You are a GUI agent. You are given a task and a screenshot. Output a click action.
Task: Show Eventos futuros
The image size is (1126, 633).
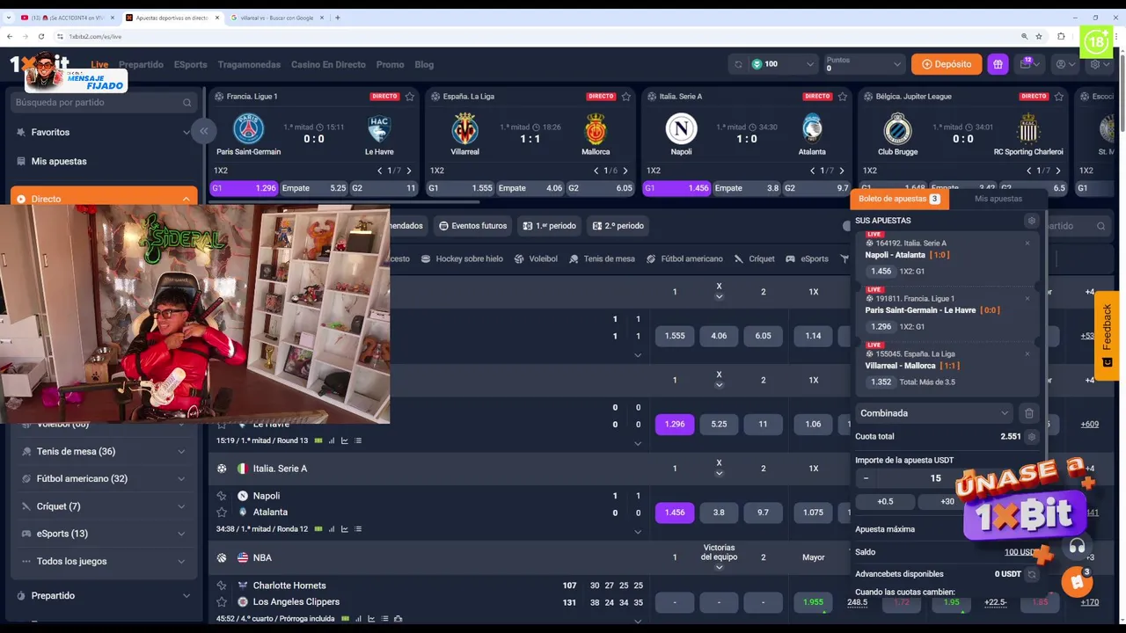click(473, 226)
